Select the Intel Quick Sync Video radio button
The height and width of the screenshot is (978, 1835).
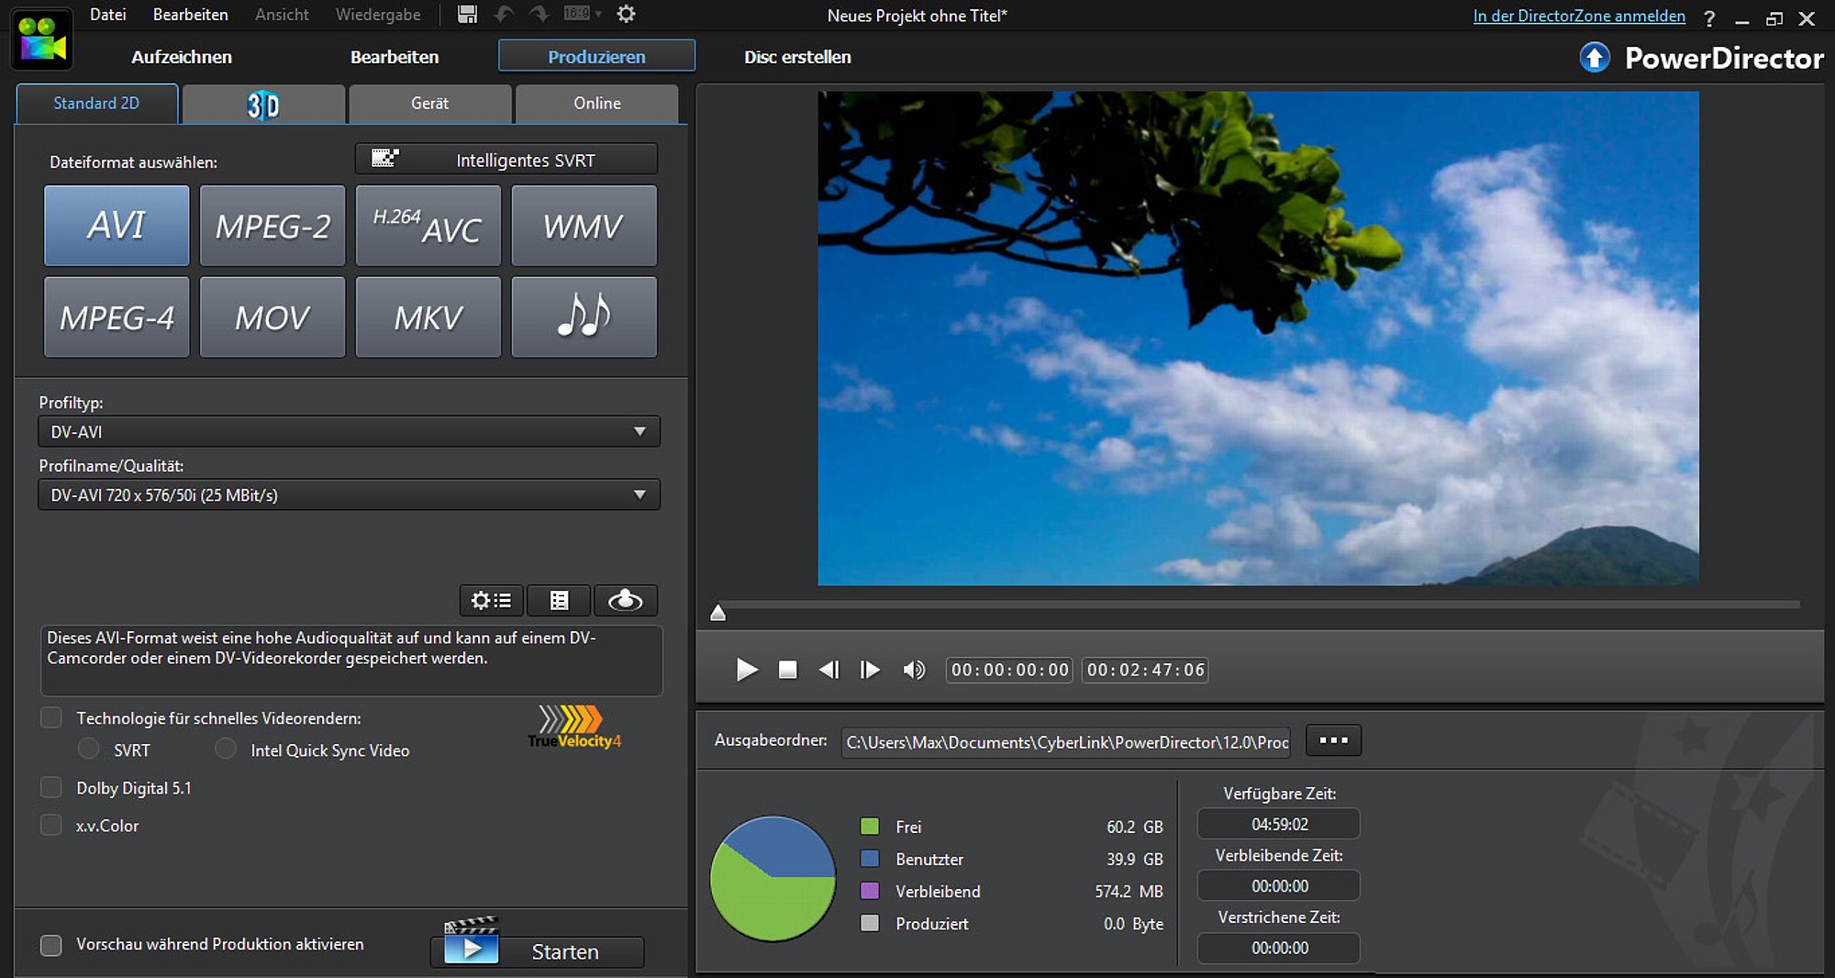pos(226,750)
